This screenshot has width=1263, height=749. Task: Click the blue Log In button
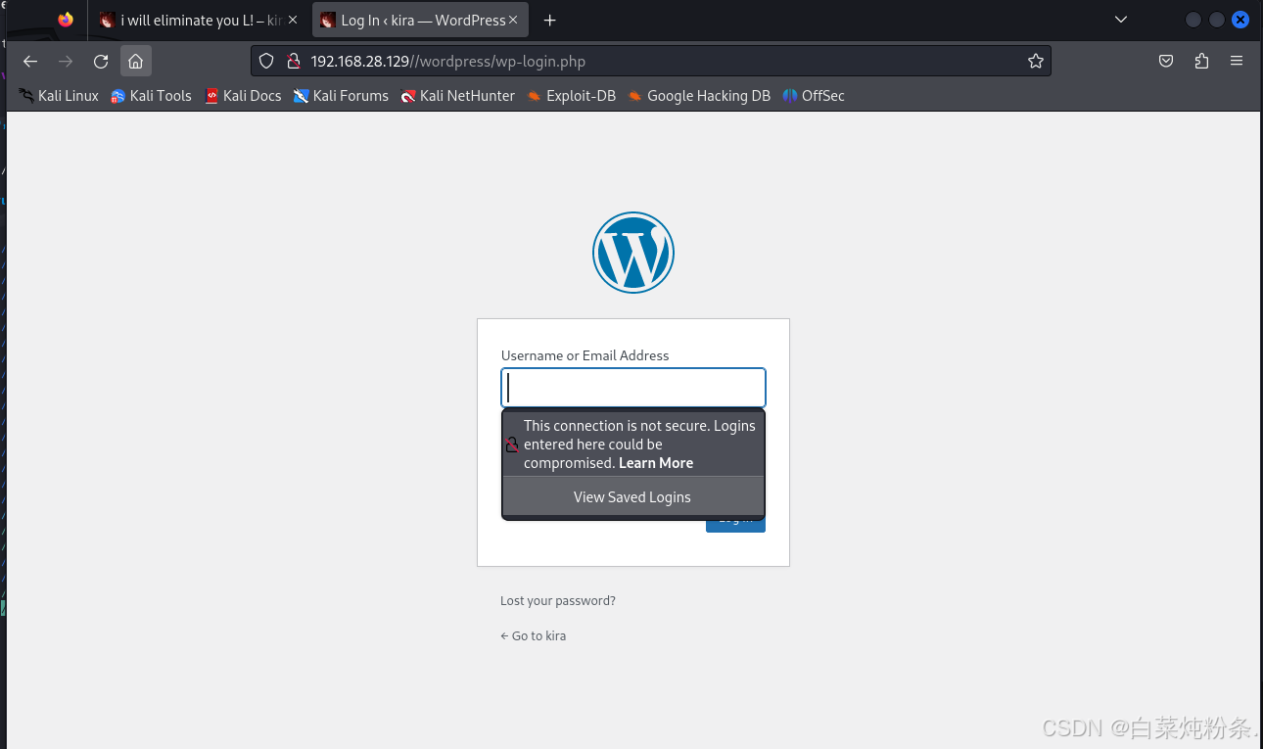click(735, 525)
